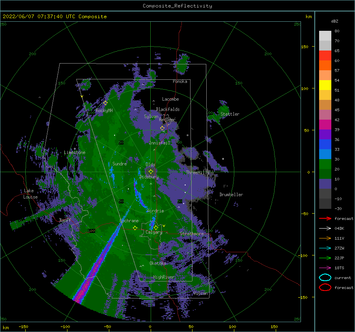355x332 pixels.
Task: Click the RedDeer city label
Action: [167, 120]
